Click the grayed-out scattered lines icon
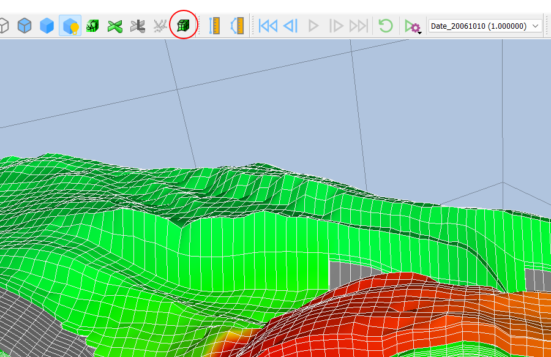The height and width of the screenshot is (357, 551). click(160, 26)
